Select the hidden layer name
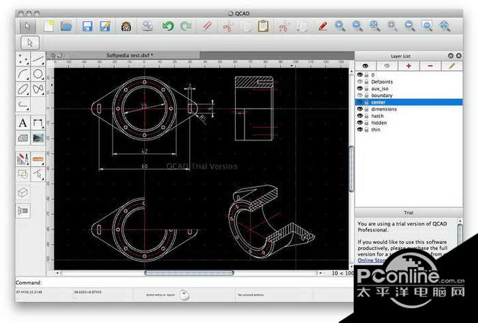Viewport: 478px width, 323px height. (379, 123)
